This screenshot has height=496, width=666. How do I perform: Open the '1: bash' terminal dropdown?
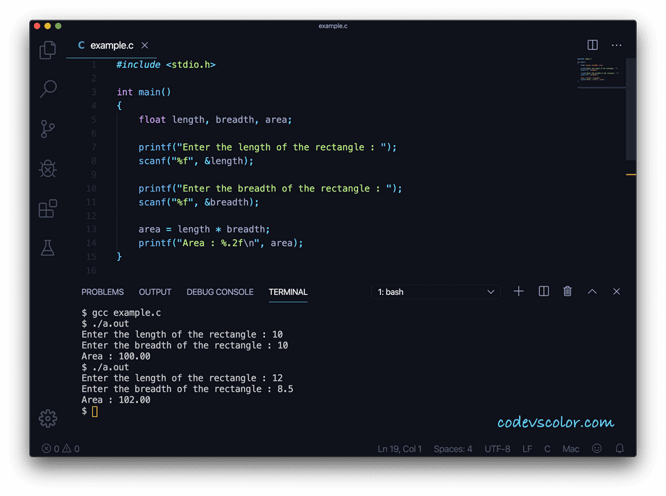[x=436, y=292]
